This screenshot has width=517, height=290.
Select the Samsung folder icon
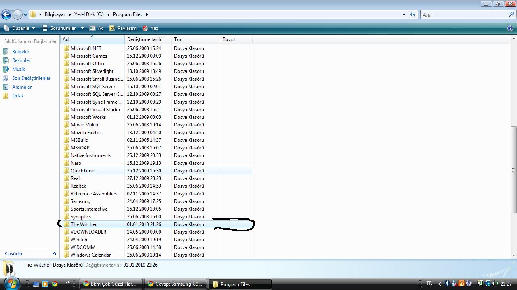tap(67, 201)
